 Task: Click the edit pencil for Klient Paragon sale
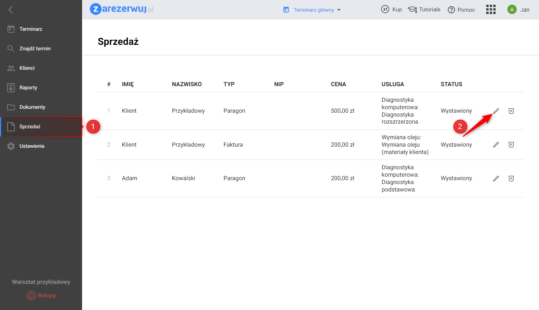496,111
